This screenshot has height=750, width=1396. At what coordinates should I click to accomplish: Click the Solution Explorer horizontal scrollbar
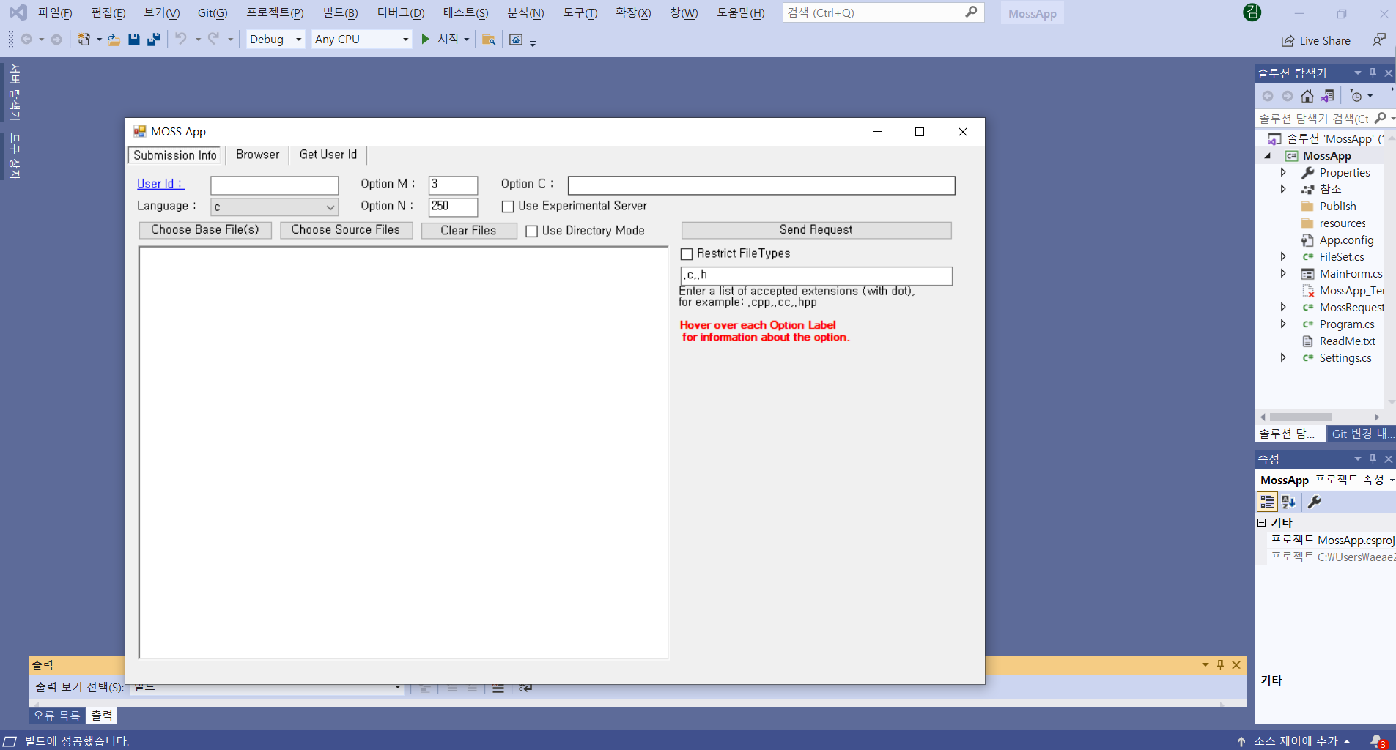click(1301, 417)
